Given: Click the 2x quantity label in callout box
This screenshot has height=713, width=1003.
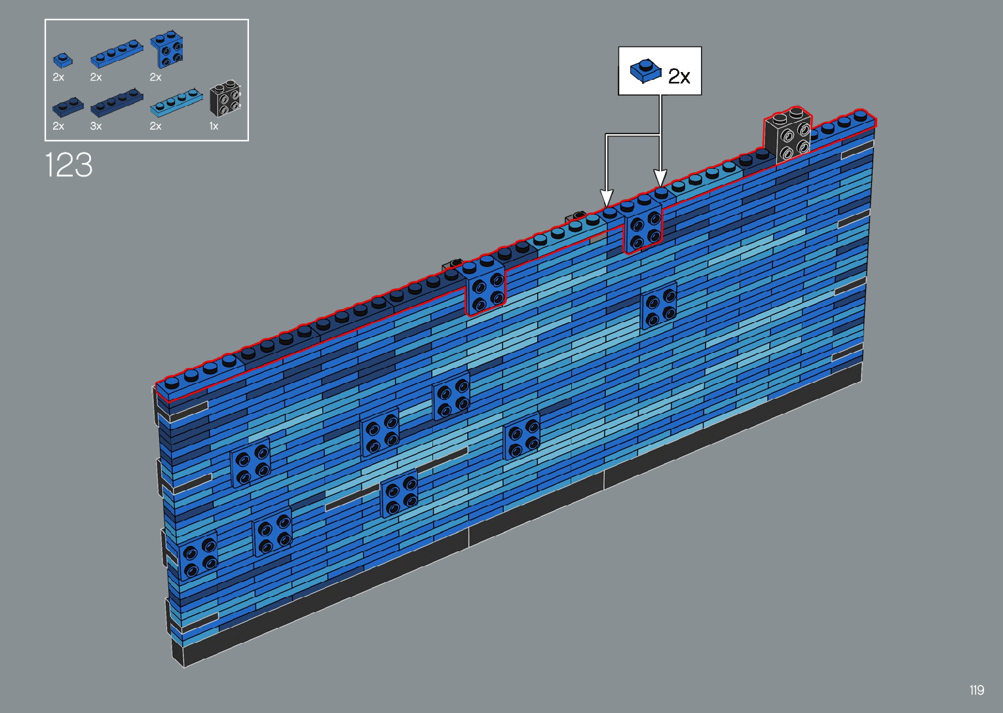Looking at the screenshot, I should (x=679, y=77).
